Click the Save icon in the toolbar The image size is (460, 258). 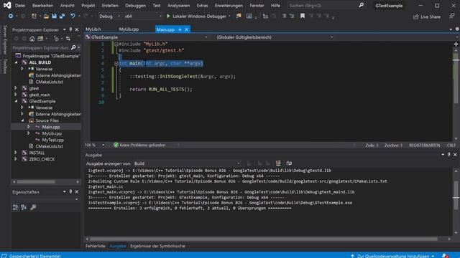coord(54,16)
